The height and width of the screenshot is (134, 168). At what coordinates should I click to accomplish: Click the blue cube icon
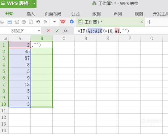pos(72,22)
